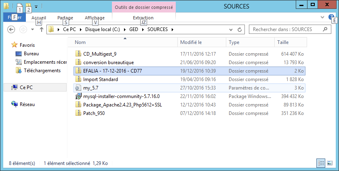Sort files by the Modifié le column
Image resolution: width=339 pixels, height=171 pixels.
[x=191, y=42]
